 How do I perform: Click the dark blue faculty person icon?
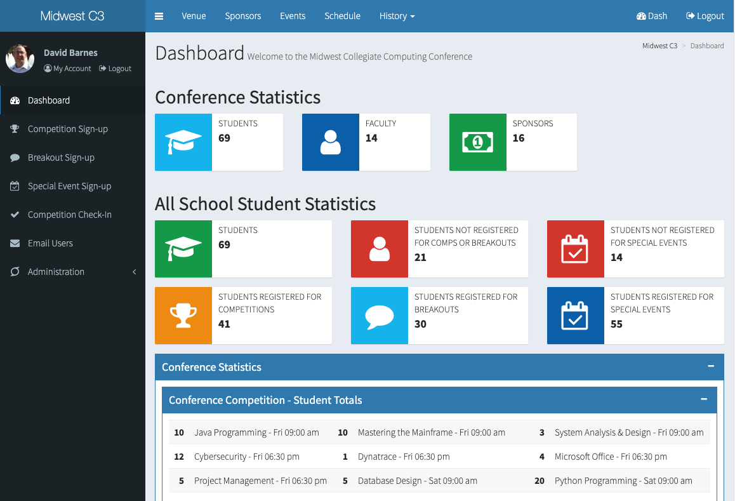[x=330, y=142]
